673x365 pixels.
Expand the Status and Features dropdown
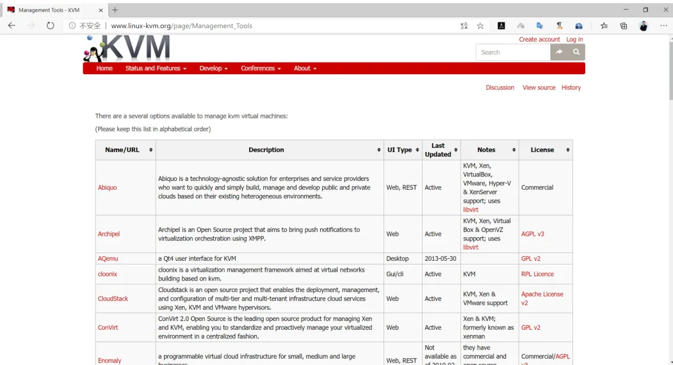point(156,68)
